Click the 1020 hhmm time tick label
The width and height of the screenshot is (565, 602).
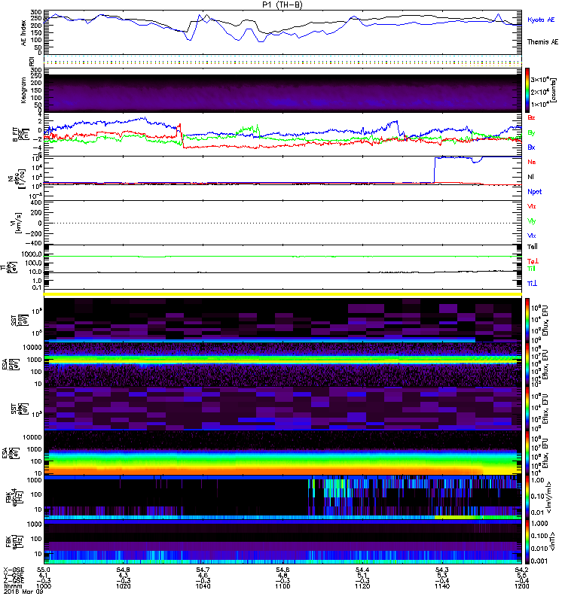123,586
